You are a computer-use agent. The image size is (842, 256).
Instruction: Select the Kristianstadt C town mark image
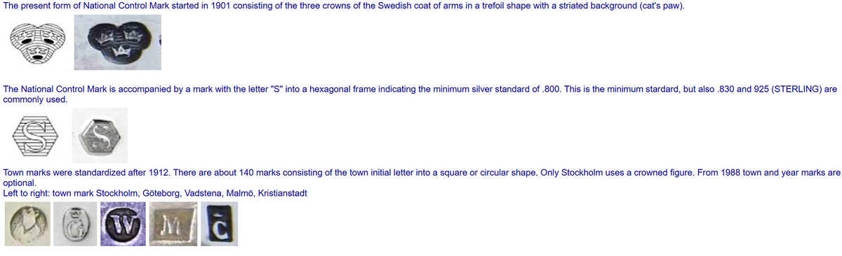click(x=218, y=224)
